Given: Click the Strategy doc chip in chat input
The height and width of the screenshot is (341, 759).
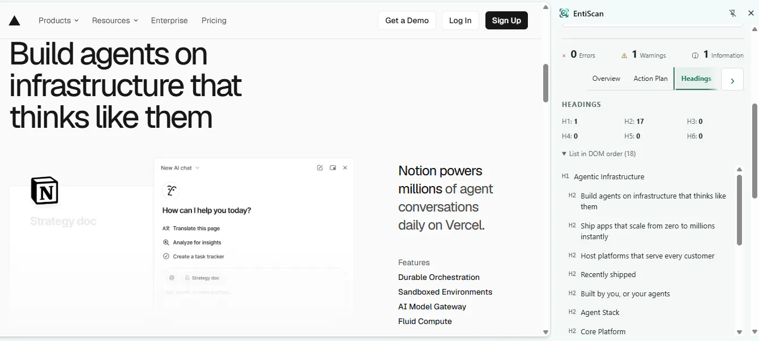Looking at the screenshot, I should click(202, 278).
